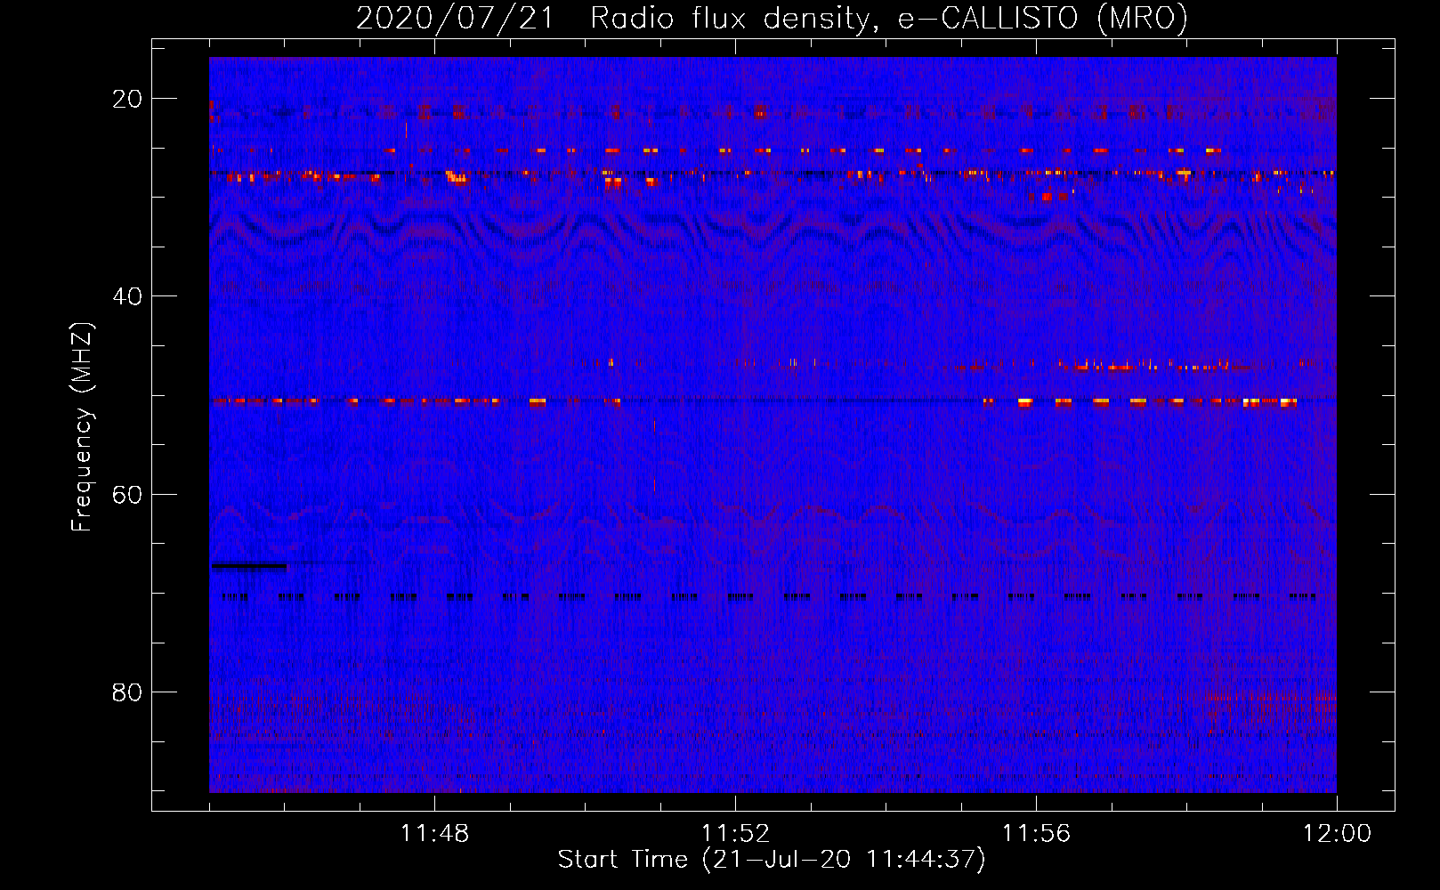Click the 'Start Time (21-Jul-20 11:44:37)' label
1440x890 pixels.
[x=772, y=860]
